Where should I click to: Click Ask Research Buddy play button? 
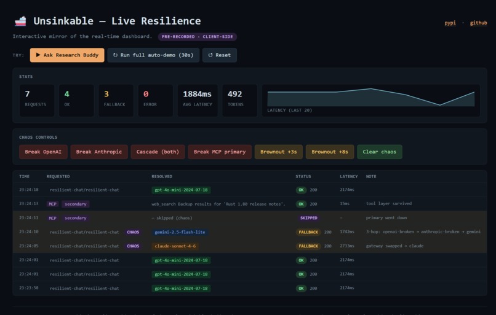pyautogui.click(x=67, y=55)
